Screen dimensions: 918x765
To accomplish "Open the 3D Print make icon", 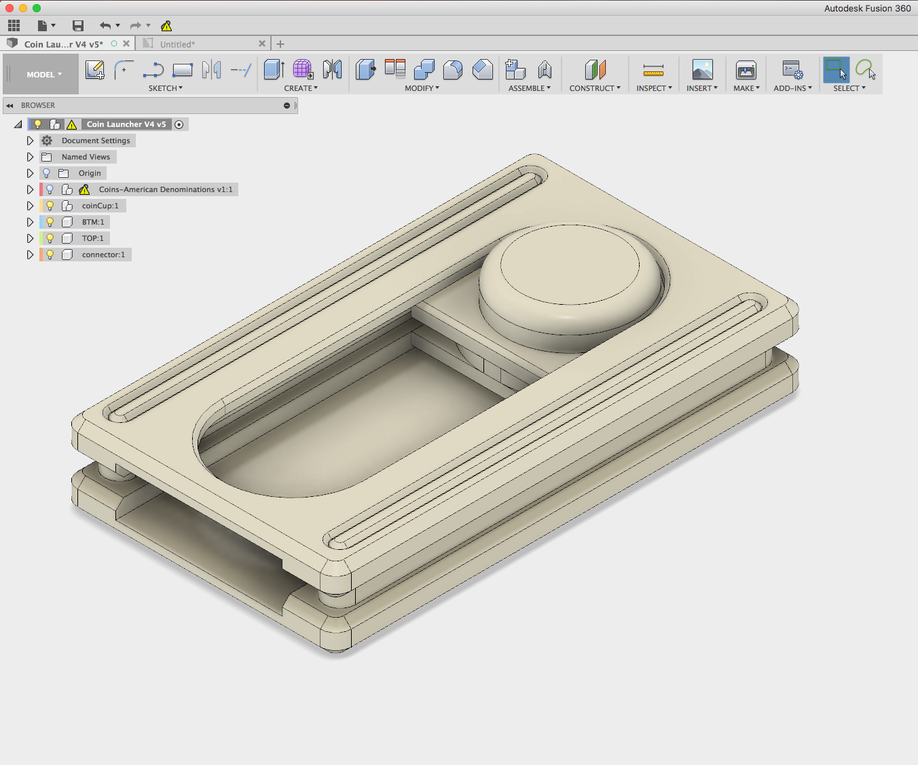I will pos(746,70).
